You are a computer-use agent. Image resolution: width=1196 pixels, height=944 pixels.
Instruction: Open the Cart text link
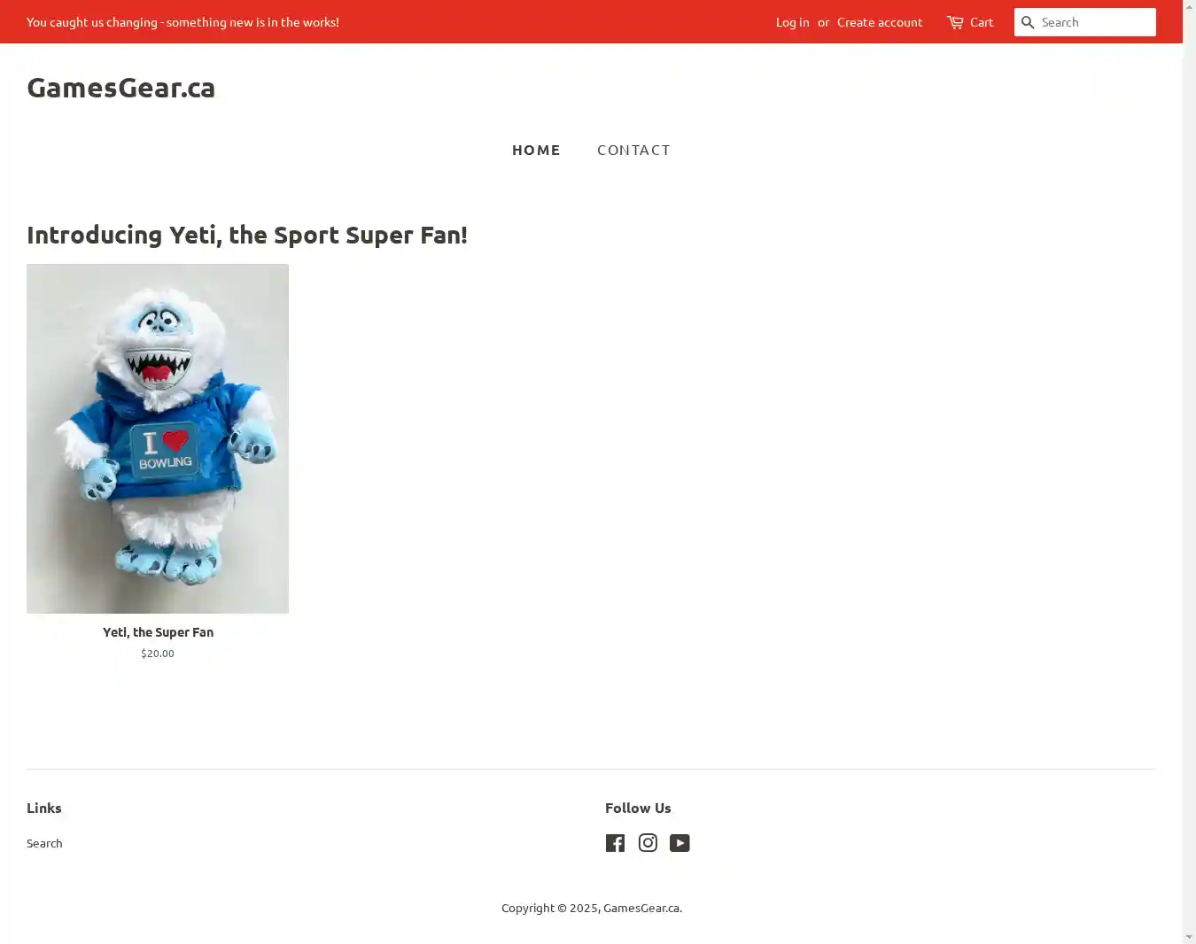(982, 22)
